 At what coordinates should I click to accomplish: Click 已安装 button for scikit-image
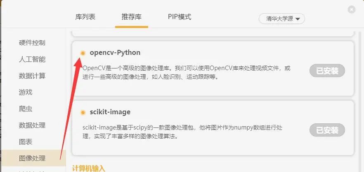tap(327, 130)
